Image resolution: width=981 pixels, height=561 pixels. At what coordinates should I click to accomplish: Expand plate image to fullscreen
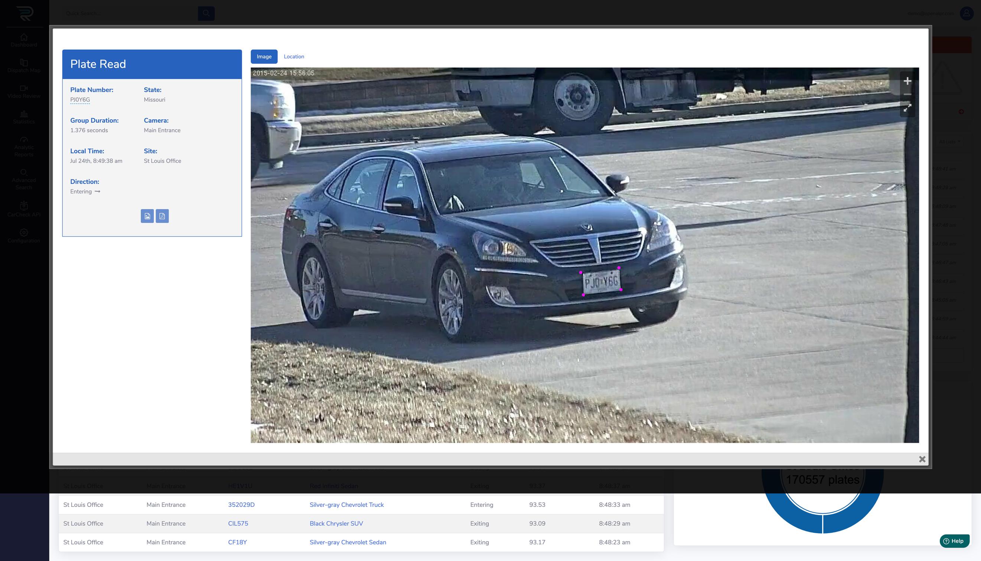click(907, 108)
